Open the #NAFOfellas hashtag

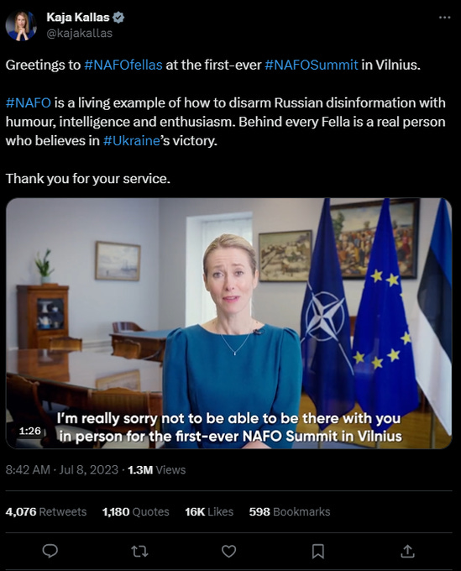123,65
